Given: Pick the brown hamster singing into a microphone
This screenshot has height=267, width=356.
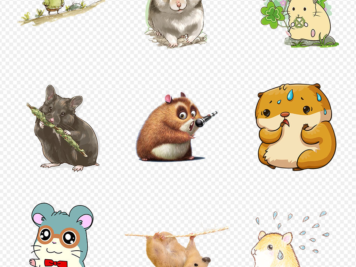Looking at the screenshot, I should point(176,127).
